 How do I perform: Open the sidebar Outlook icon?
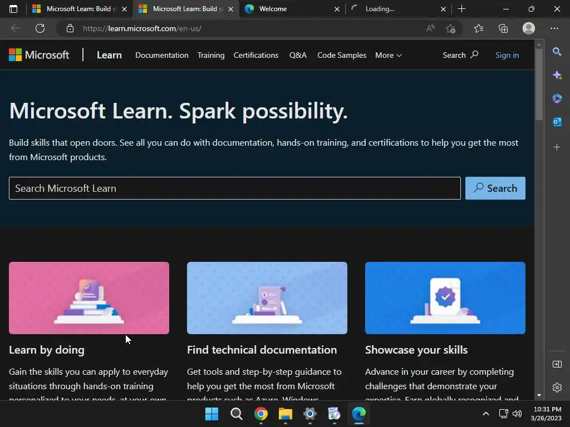coord(557,122)
